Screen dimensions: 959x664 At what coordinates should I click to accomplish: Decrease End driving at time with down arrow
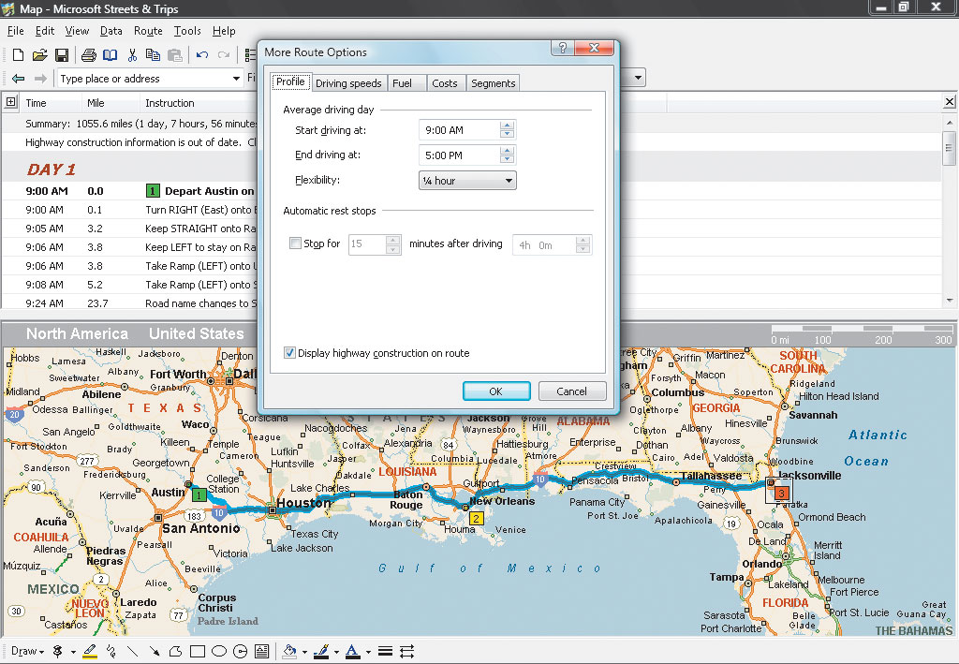507,159
